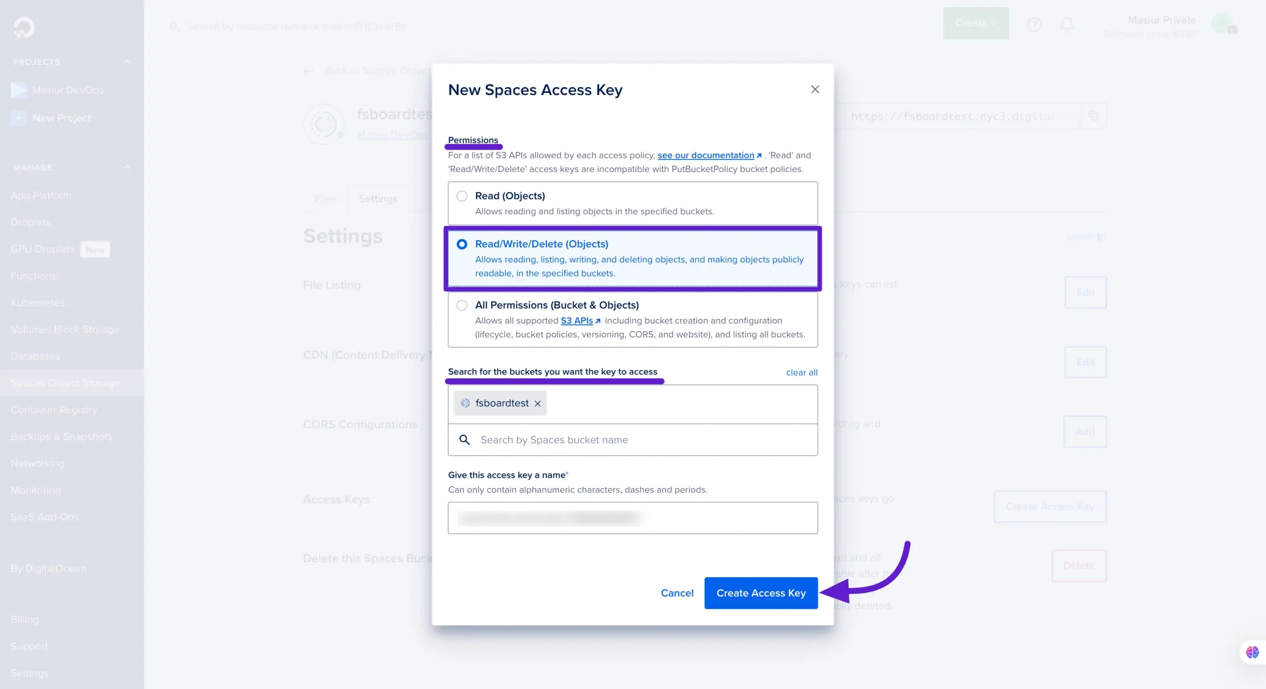Click the see our documentation link
Screen dimensions: 1266x689
(706, 155)
